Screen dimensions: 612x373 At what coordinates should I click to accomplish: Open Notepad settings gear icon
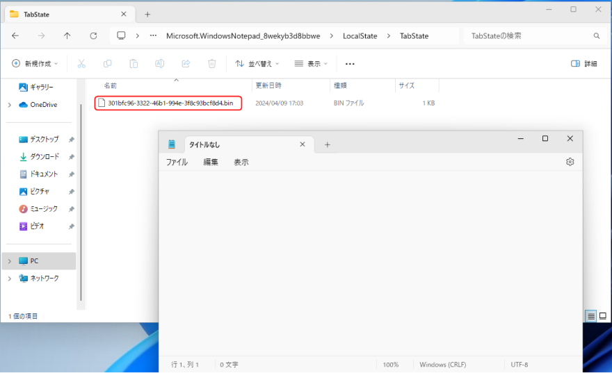click(570, 162)
